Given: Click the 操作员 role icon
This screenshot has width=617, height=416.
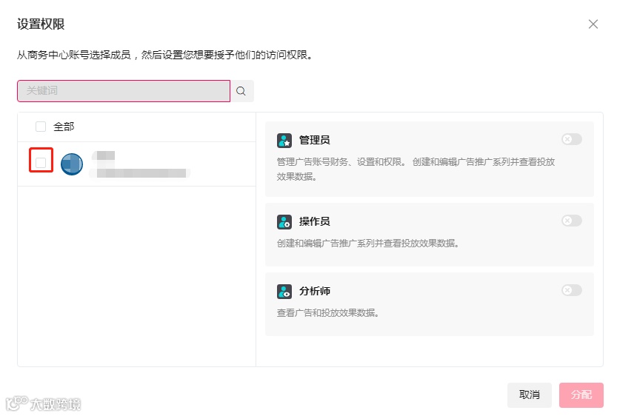Looking at the screenshot, I should [284, 222].
